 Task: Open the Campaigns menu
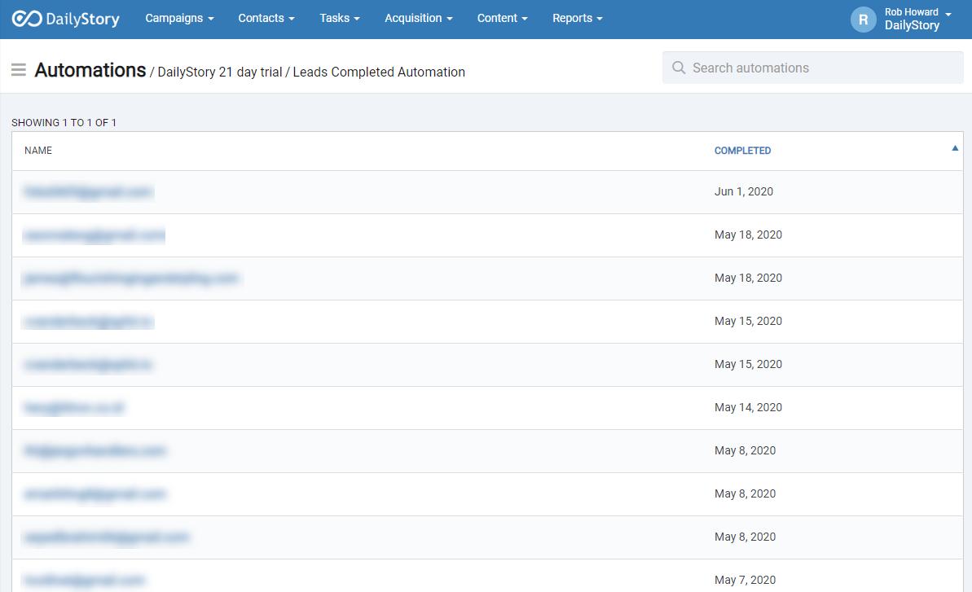click(x=180, y=18)
